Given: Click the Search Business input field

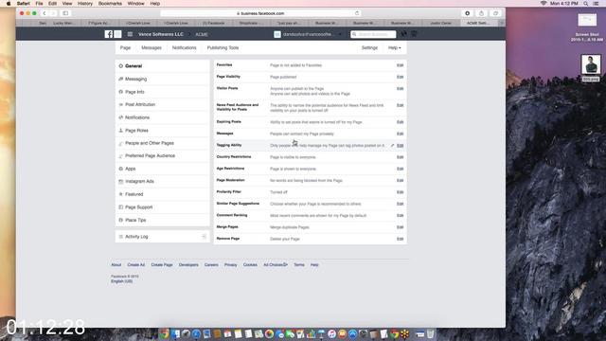Looking at the screenshot, I should [x=373, y=34].
